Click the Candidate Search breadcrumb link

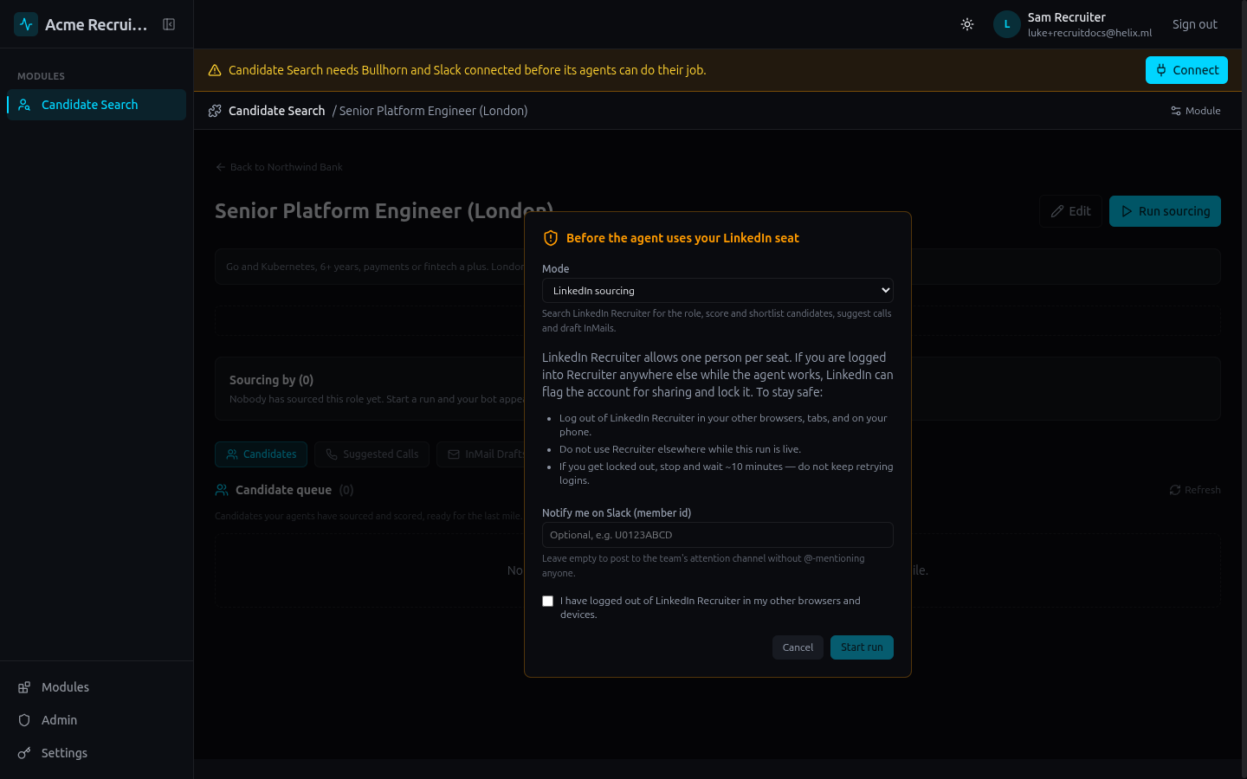coord(276,111)
